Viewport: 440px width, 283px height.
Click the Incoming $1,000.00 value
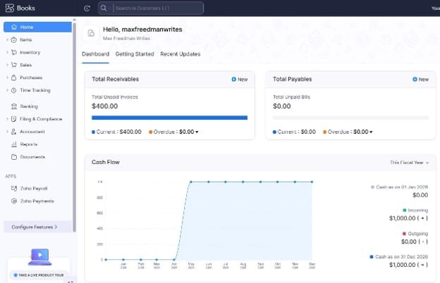[x=408, y=218]
